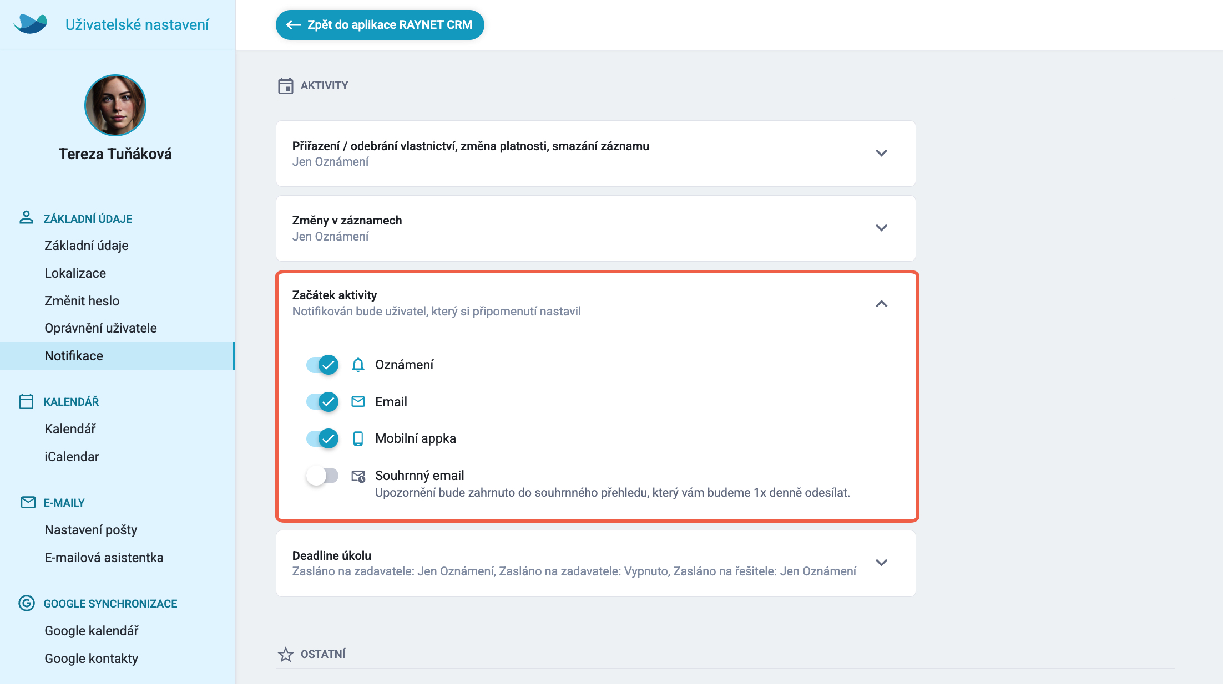Enable the Souhrnný email toggle

322,476
